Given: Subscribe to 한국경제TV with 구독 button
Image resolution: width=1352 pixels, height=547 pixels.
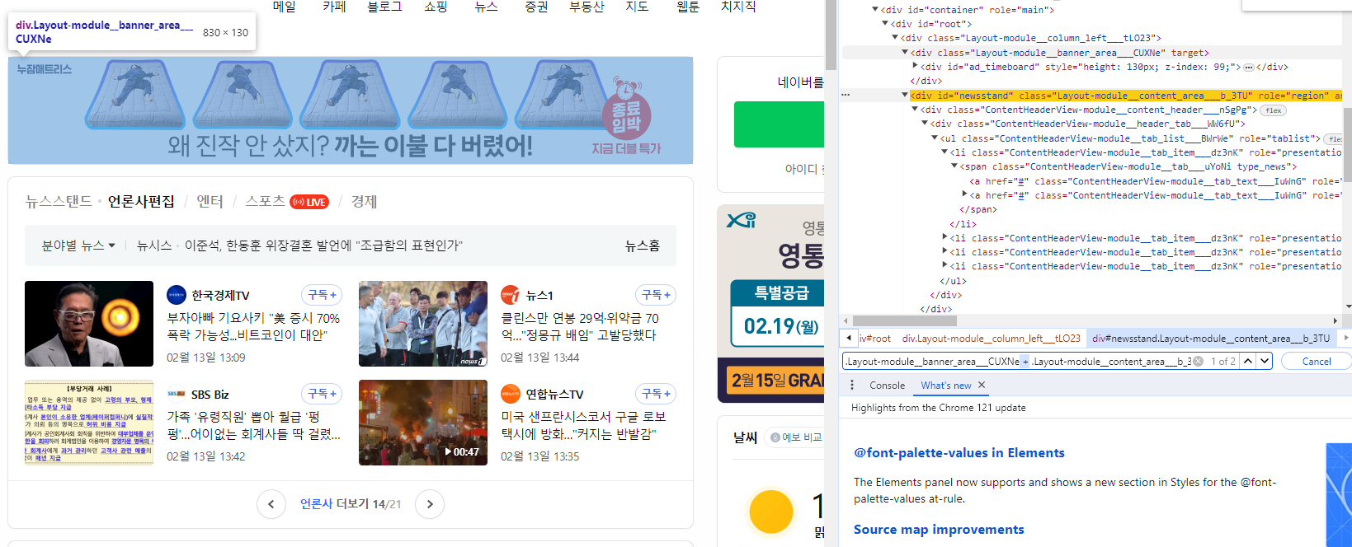Looking at the screenshot, I should click(x=323, y=295).
